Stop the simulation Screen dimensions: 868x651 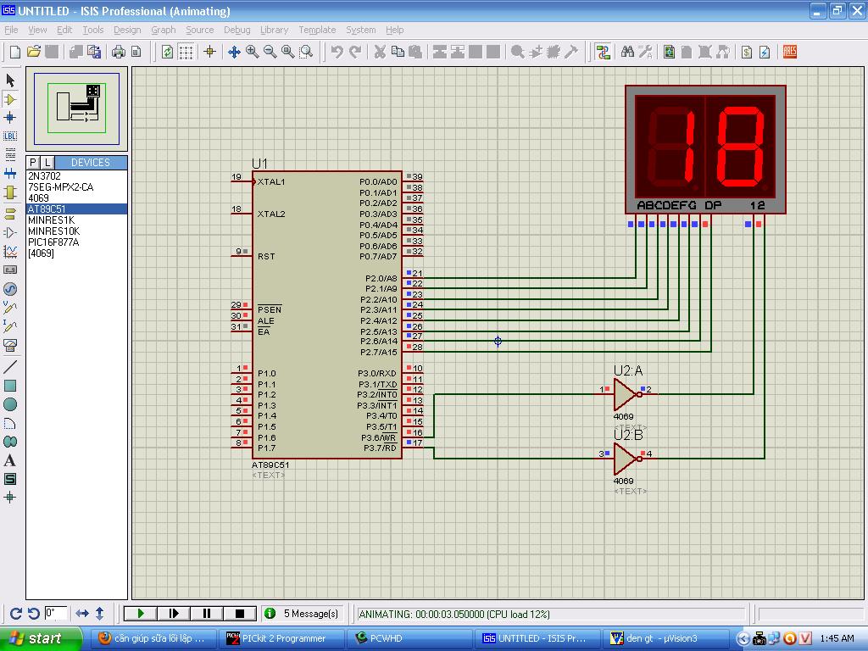click(240, 613)
